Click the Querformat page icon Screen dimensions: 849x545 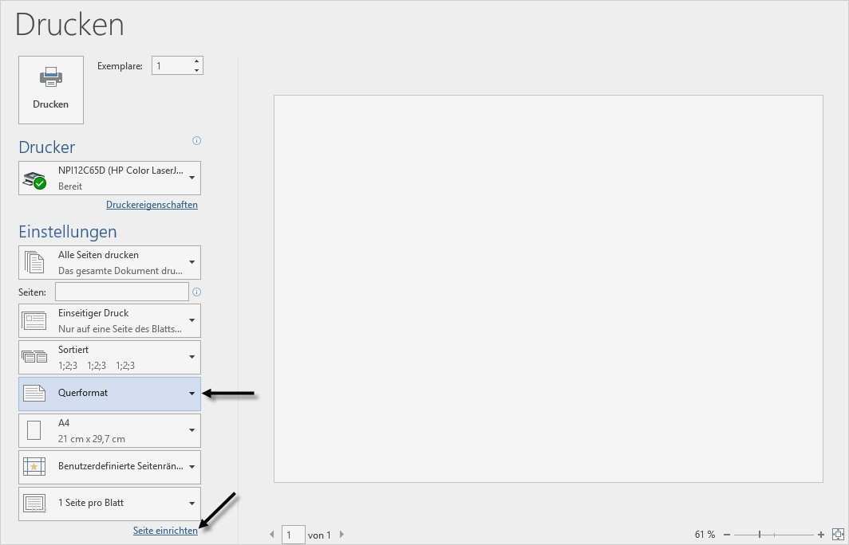(34, 393)
